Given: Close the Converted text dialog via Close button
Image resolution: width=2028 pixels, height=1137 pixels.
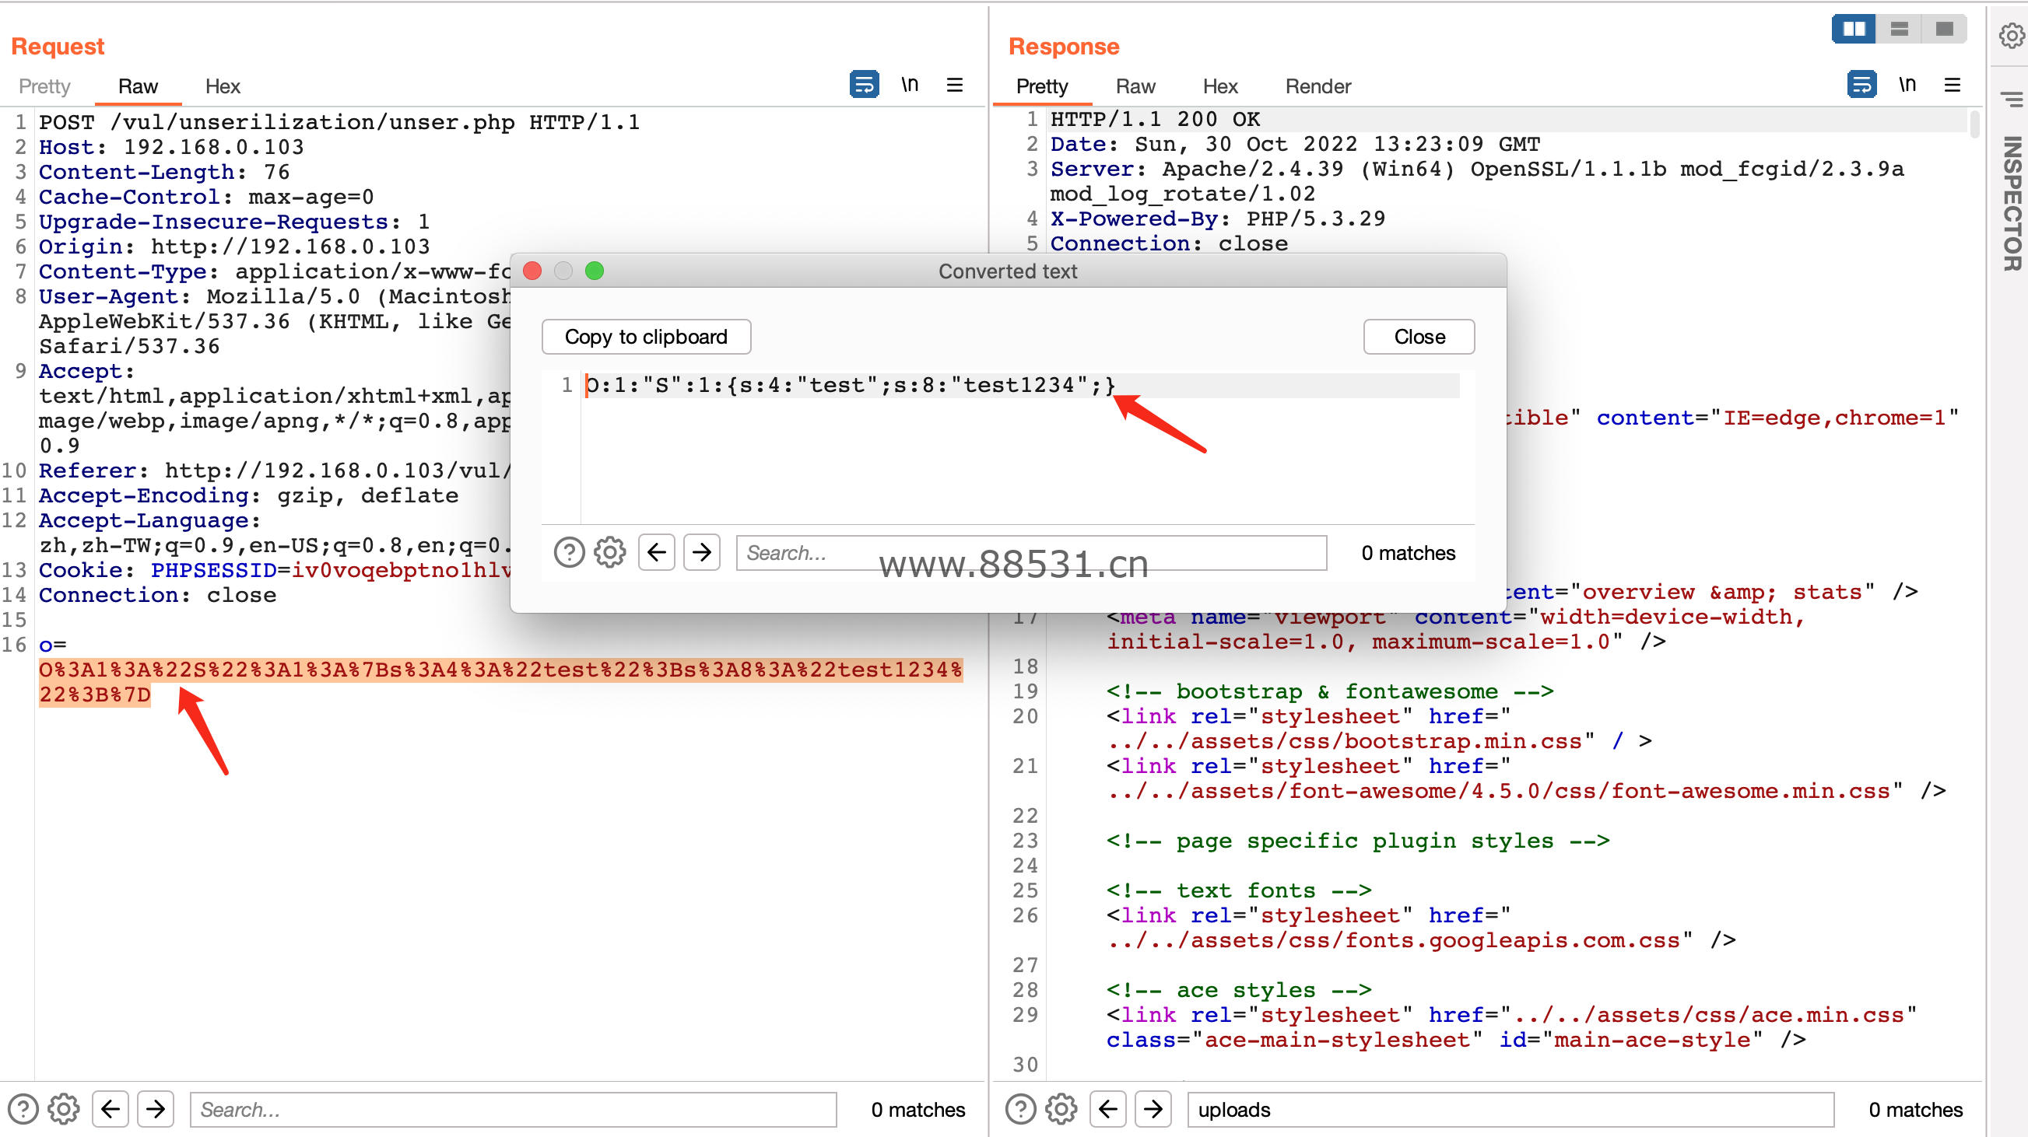Looking at the screenshot, I should 1419,337.
